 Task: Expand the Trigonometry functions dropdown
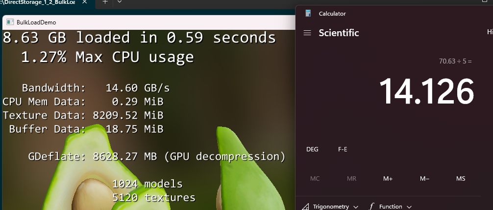point(330,207)
